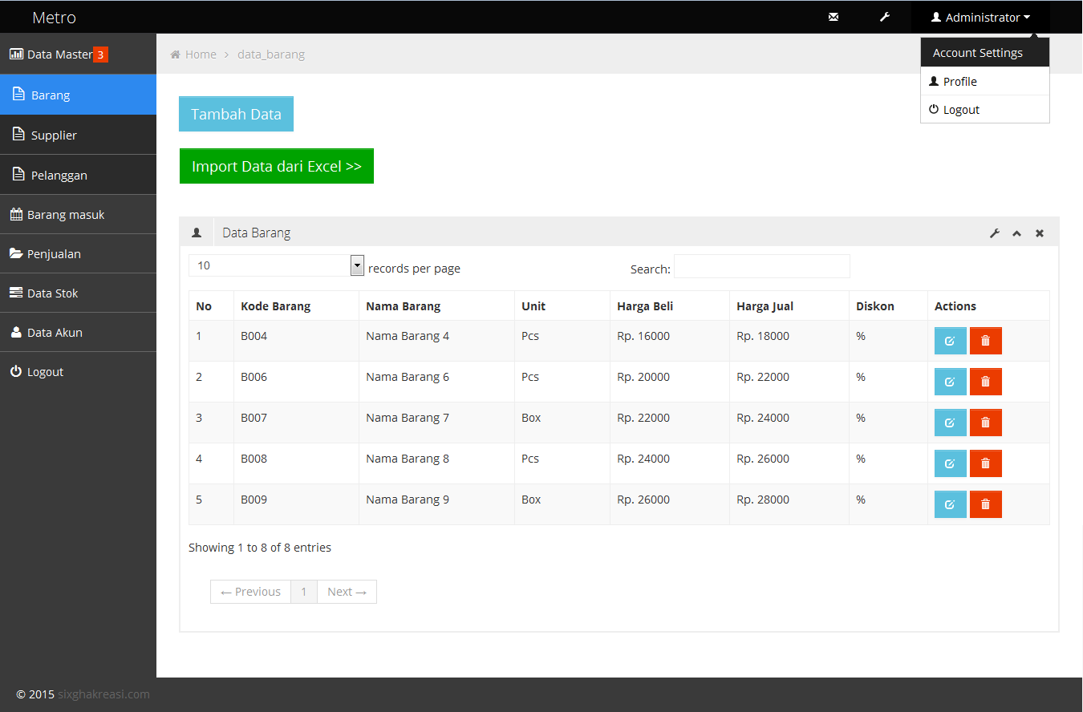Screen dimensions: 1083x712
Task: Expand the Administrator account menu
Action: 980,17
